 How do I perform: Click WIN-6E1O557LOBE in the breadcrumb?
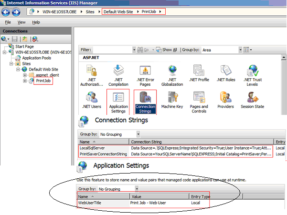pyautogui.click(x=60, y=12)
